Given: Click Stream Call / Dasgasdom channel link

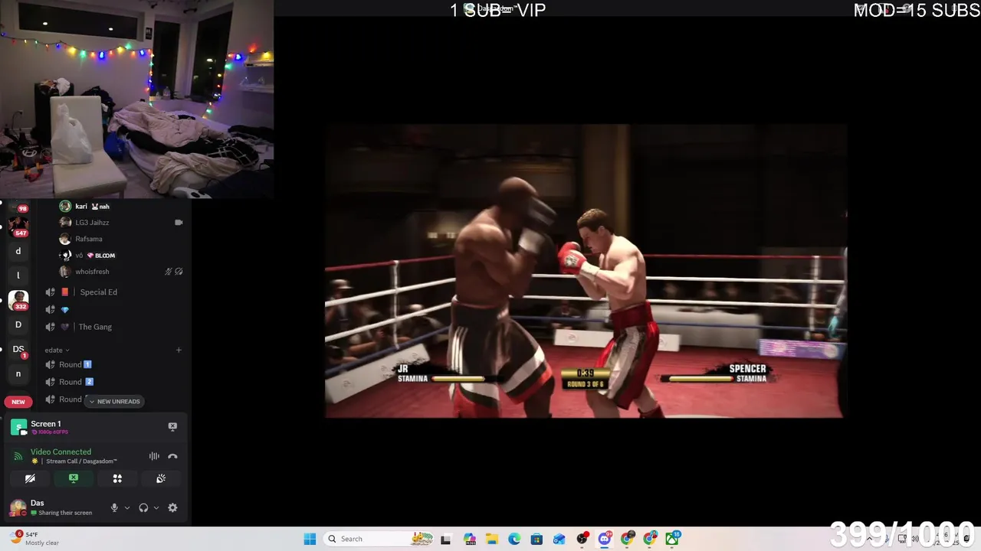Looking at the screenshot, I should [81, 461].
